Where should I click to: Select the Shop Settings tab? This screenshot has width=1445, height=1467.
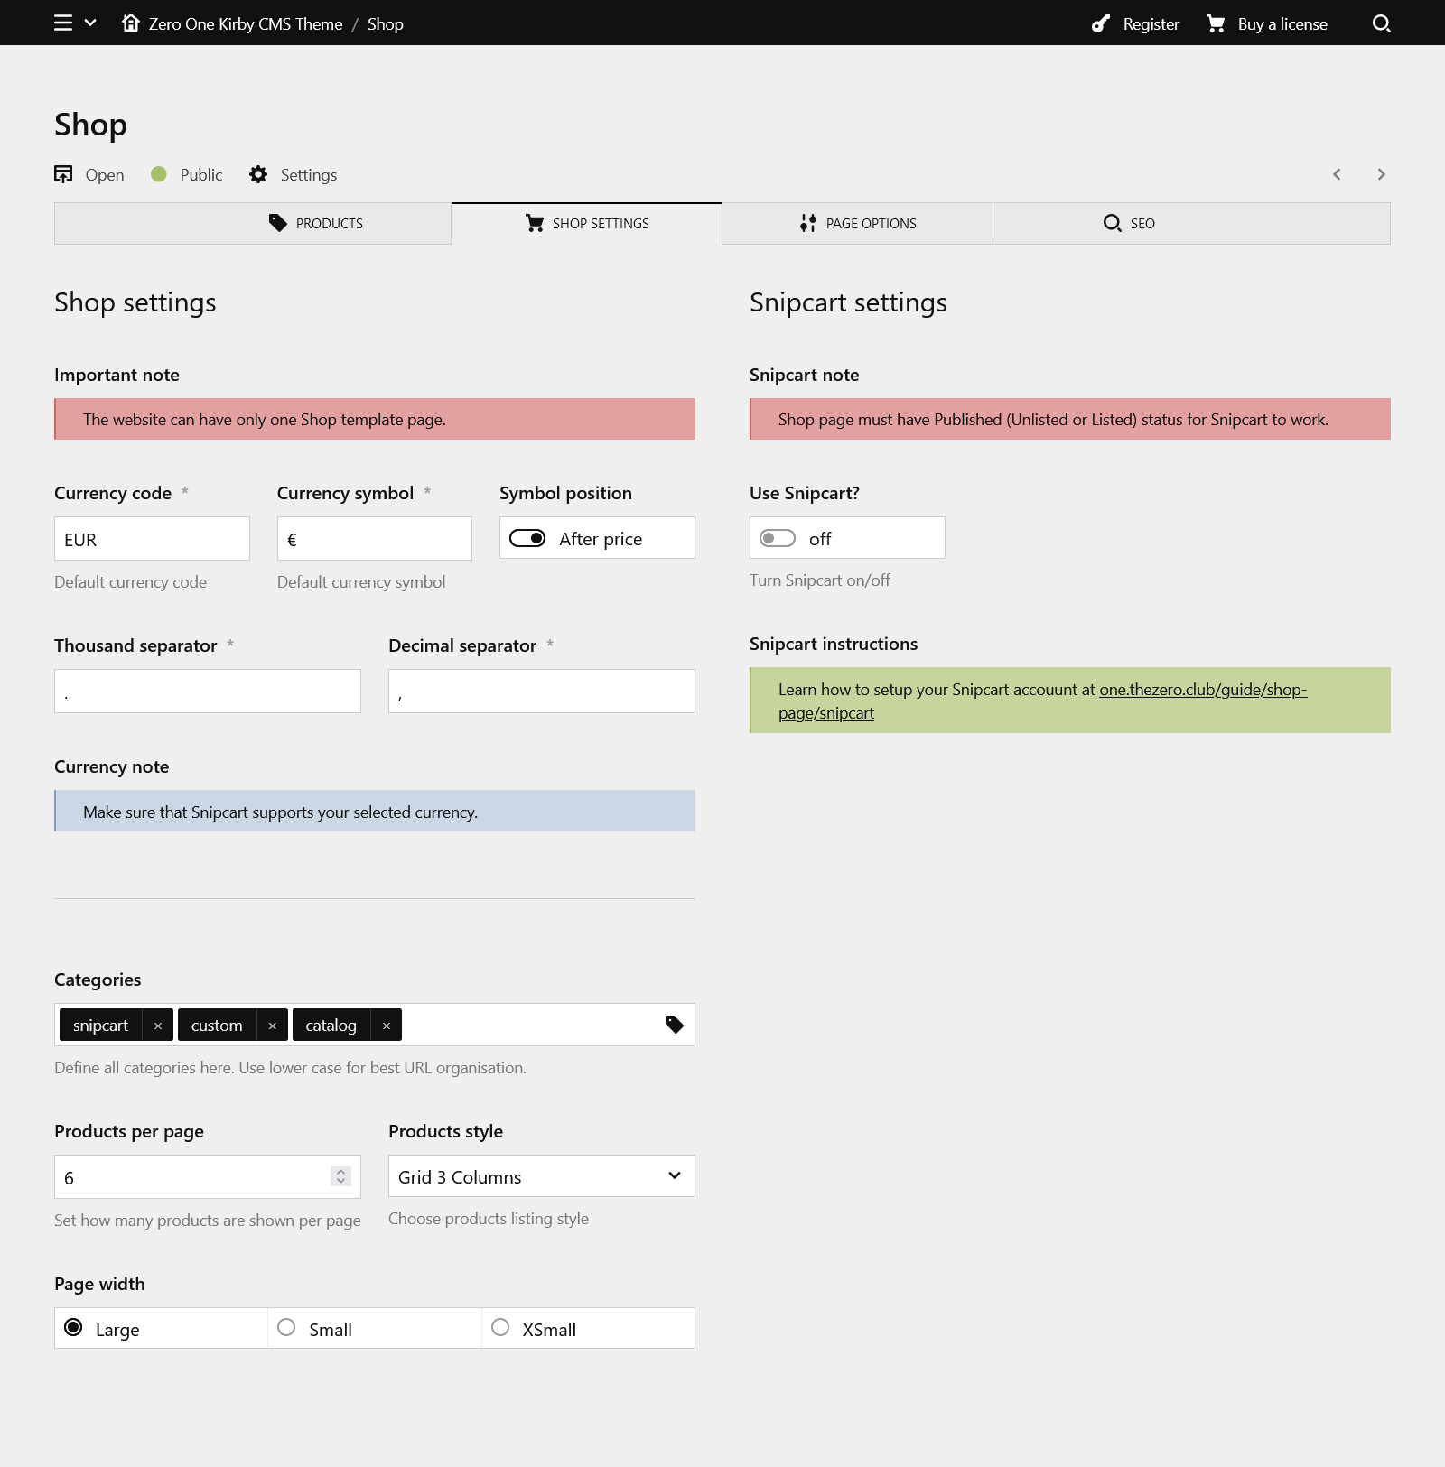pyautogui.click(x=587, y=223)
